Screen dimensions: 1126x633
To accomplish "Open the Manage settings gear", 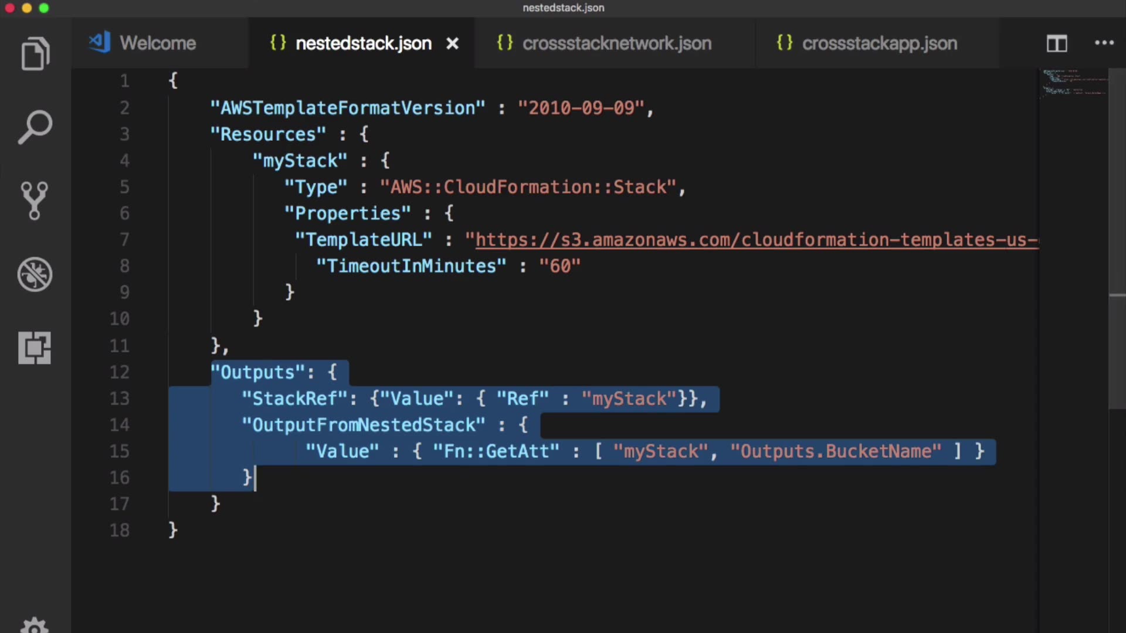I will [34, 626].
